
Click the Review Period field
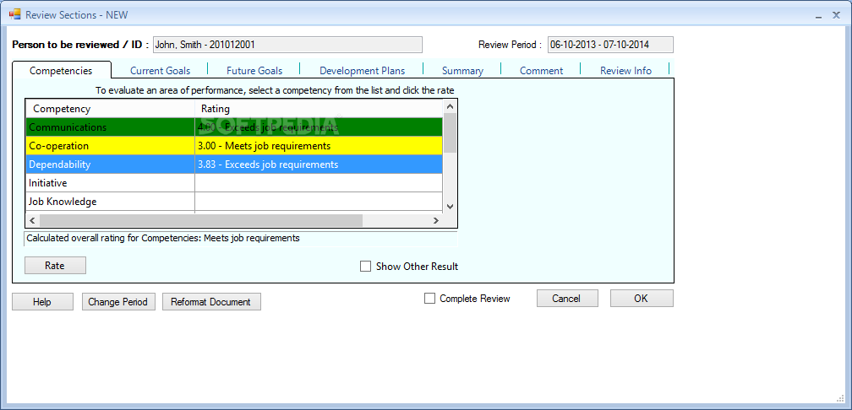click(610, 45)
